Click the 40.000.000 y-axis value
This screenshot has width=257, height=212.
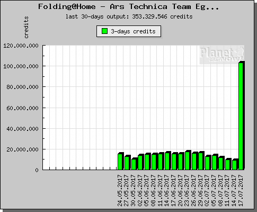coord(22,129)
